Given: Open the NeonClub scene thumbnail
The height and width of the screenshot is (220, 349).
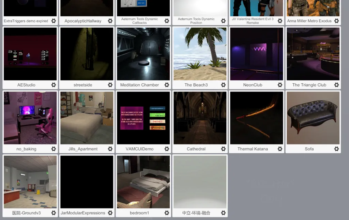Looking at the screenshot, I should [257, 54].
